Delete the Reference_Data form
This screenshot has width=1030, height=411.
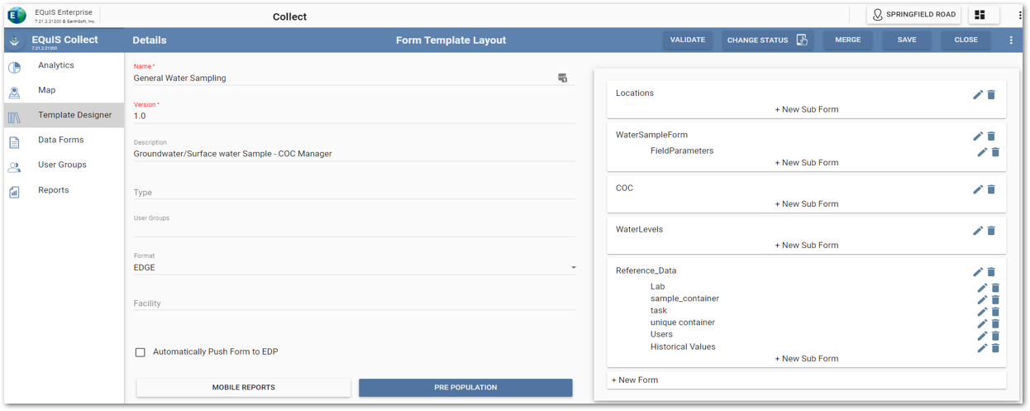pyautogui.click(x=991, y=272)
